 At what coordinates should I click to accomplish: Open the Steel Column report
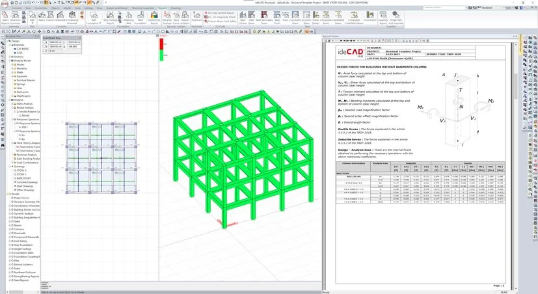243,18
